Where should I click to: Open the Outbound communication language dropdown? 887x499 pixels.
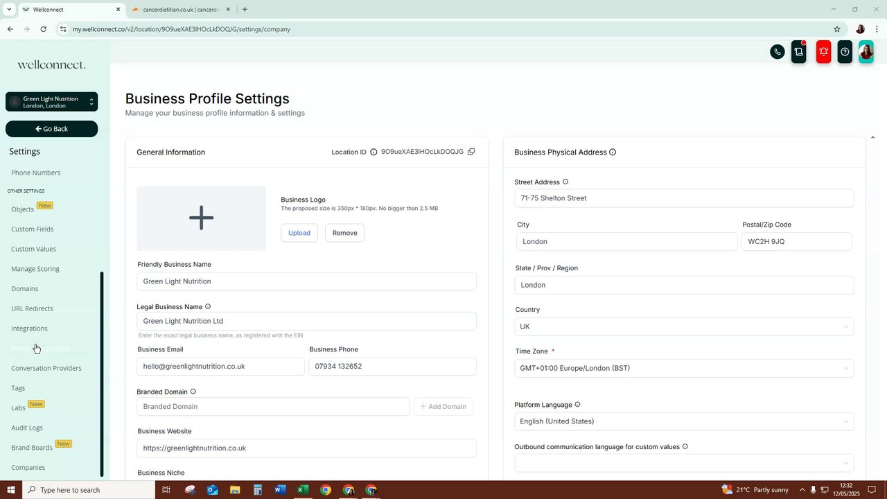[x=684, y=463]
